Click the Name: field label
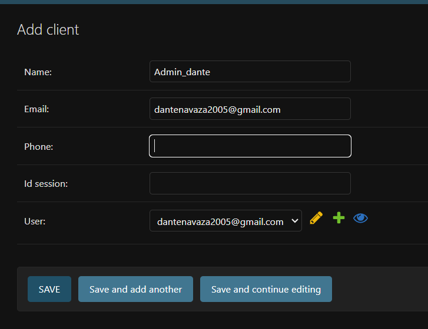 (x=38, y=72)
